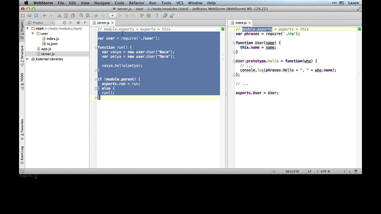Screen dimensions: 381x214
Task: Close the server.js editor tab
Action: click(x=113, y=23)
